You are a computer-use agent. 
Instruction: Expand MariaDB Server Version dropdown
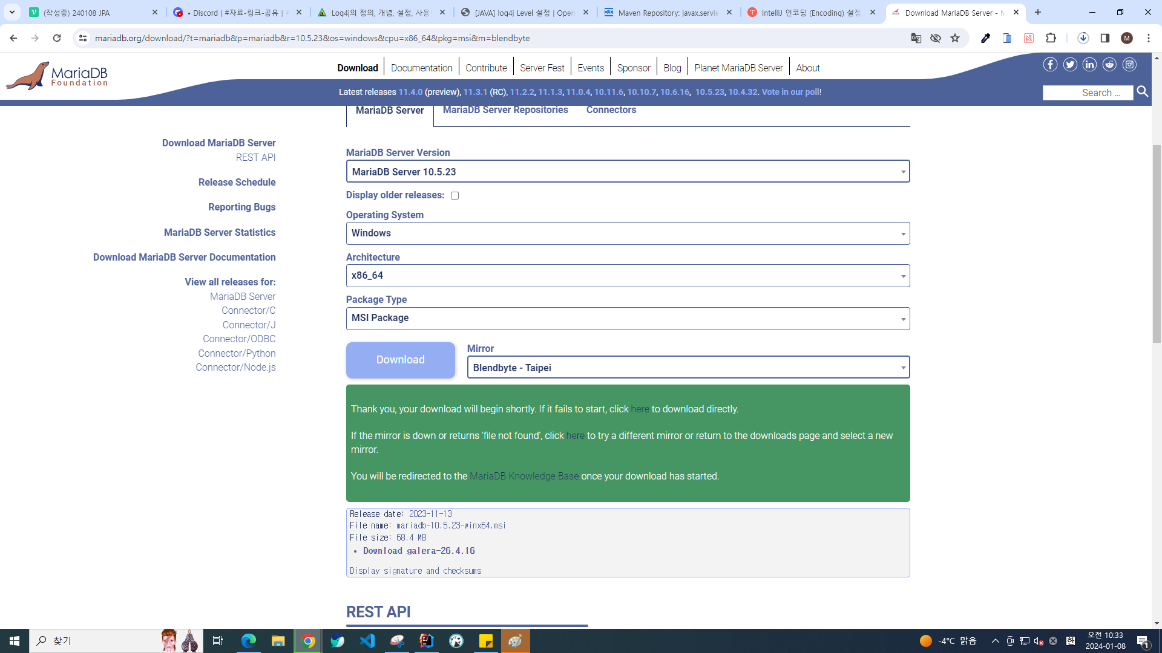click(628, 172)
